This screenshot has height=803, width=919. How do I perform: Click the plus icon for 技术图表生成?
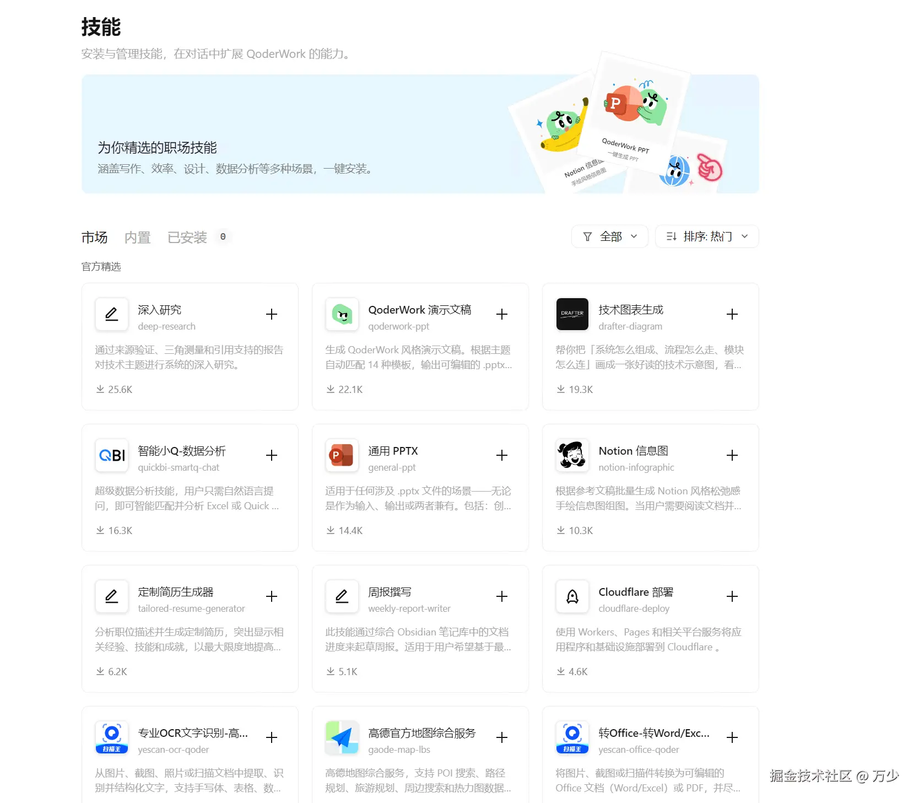point(732,314)
